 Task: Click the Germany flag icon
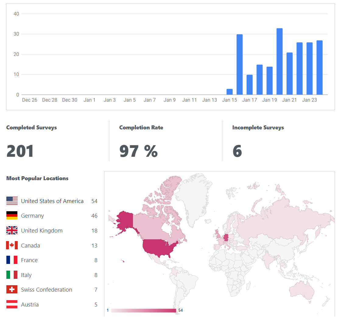click(12, 216)
